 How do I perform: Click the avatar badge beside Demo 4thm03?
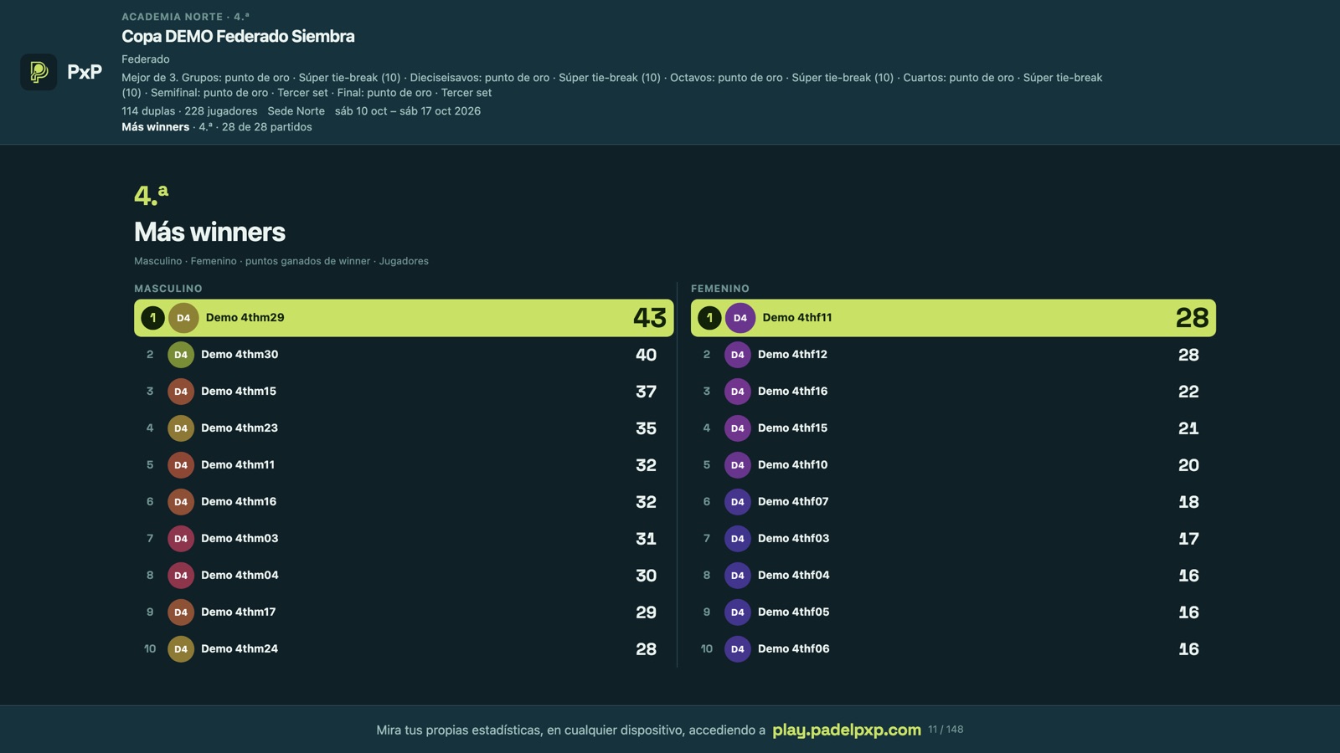pyautogui.click(x=181, y=539)
